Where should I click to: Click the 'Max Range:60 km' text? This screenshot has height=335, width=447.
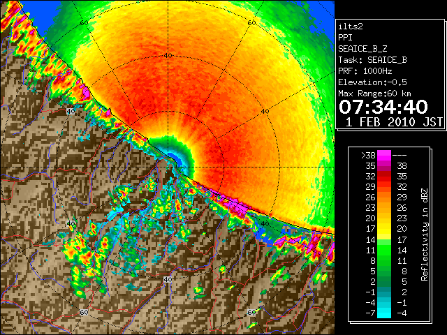click(374, 94)
